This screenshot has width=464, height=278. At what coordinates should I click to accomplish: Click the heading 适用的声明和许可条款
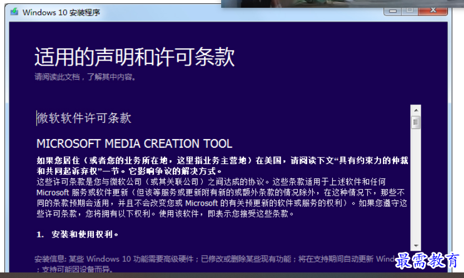pos(134,57)
